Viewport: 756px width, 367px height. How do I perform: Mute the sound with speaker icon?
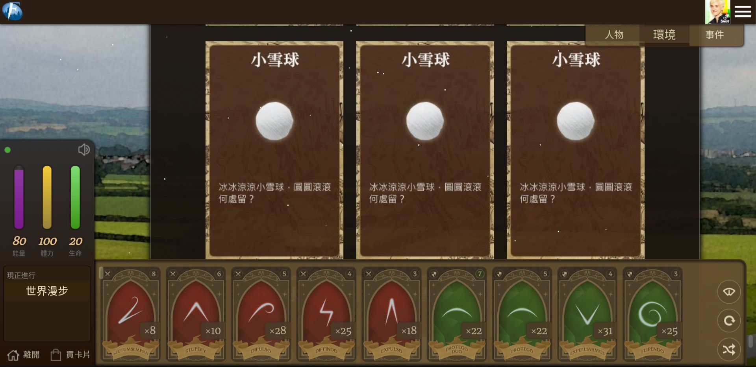[x=83, y=149]
